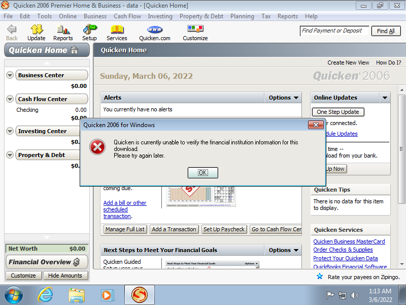Collapse the Business Center section arrow
The height and width of the screenshot is (305, 406).
10,75
